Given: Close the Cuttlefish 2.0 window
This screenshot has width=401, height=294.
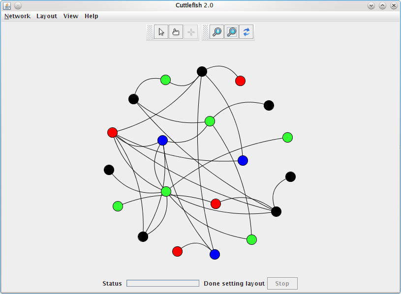Looking at the screenshot, I should tap(394, 5).
